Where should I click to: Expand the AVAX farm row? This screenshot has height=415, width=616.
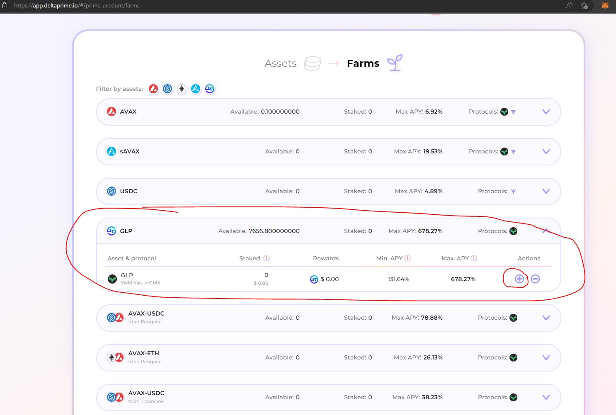(546, 112)
